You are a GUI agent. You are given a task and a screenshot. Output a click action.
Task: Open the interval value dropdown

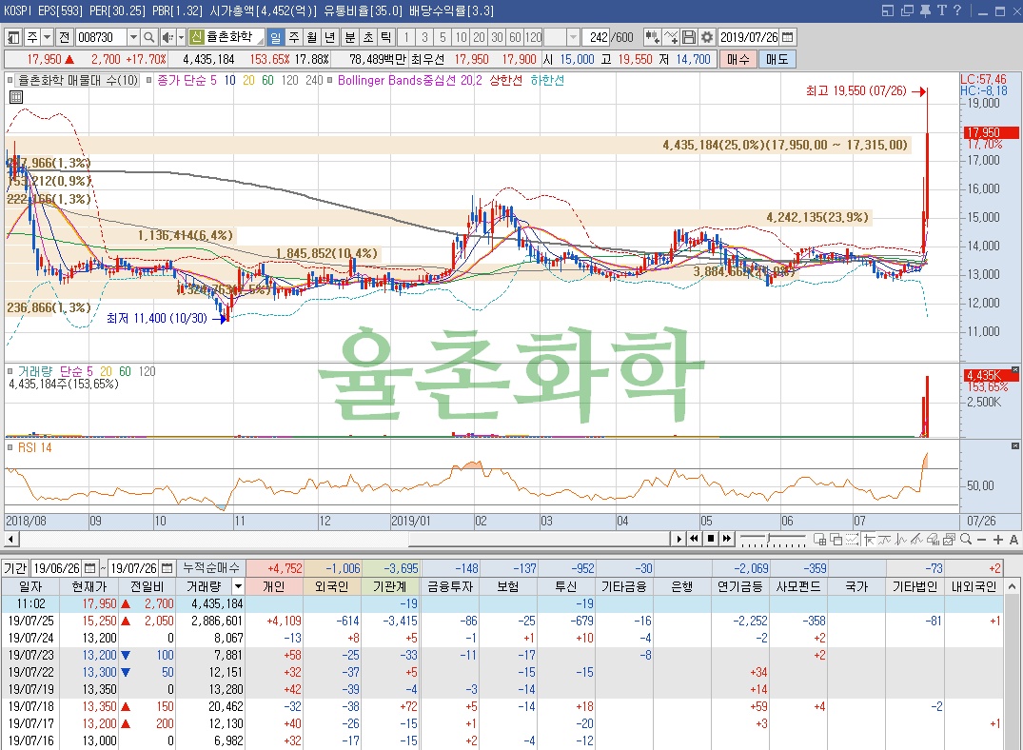[x=573, y=37]
